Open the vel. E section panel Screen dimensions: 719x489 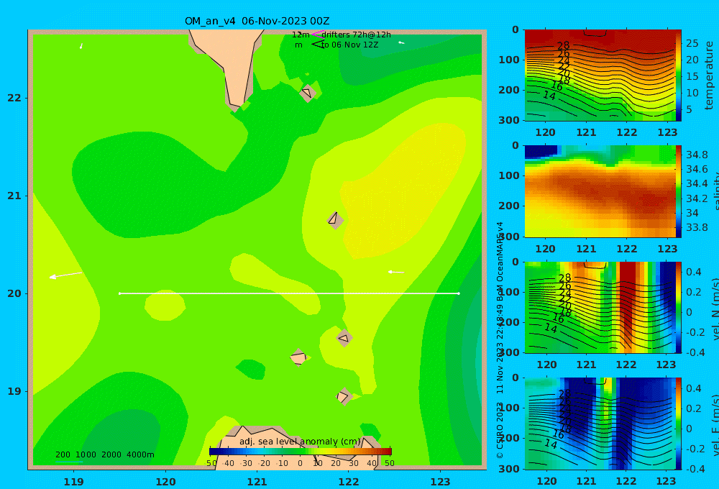[x=600, y=424]
